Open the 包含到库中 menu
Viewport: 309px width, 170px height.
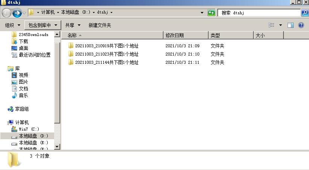coord(43,25)
